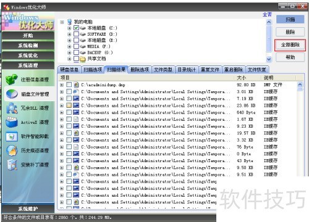Click file icon in the 9.50 KB row
The height and width of the screenshot is (222, 309).
click(76, 168)
